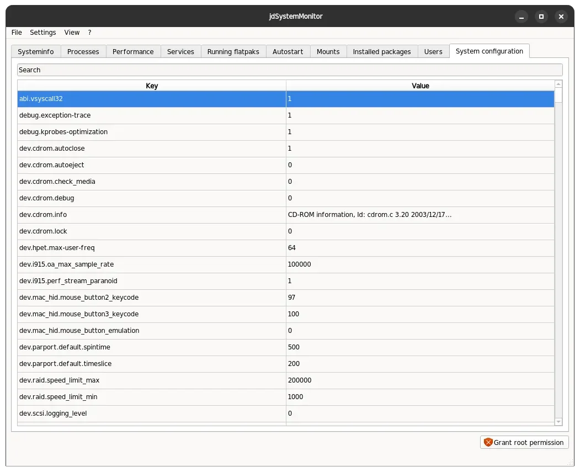Sort by the Value column header

coord(420,86)
